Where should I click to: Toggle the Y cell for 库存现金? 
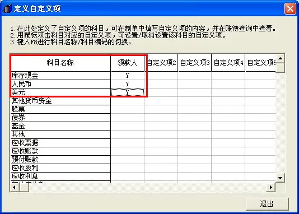point(127,76)
